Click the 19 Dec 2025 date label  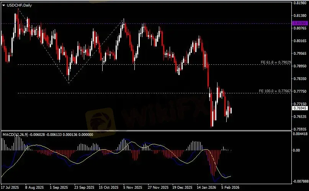click(182, 187)
